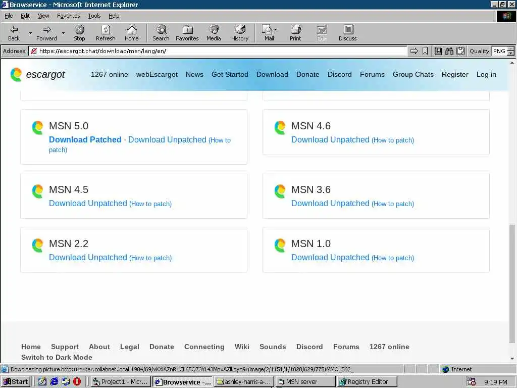The height and width of the screenshot is (388, 517).
Task: Switch to Registry Editor taskbar button
Action: click(x=368, y=382)
